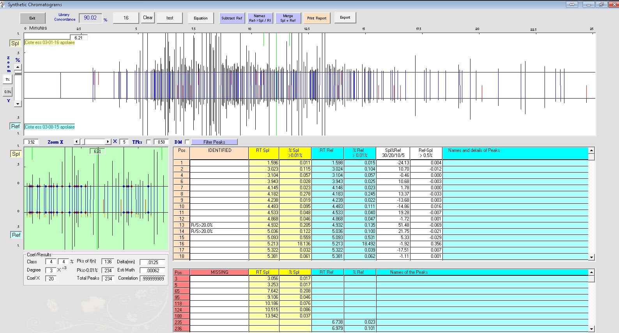Set Y zoom to 1%
Image resolution: width=619 pixels, height=333 pixels.
pos(7,79)
